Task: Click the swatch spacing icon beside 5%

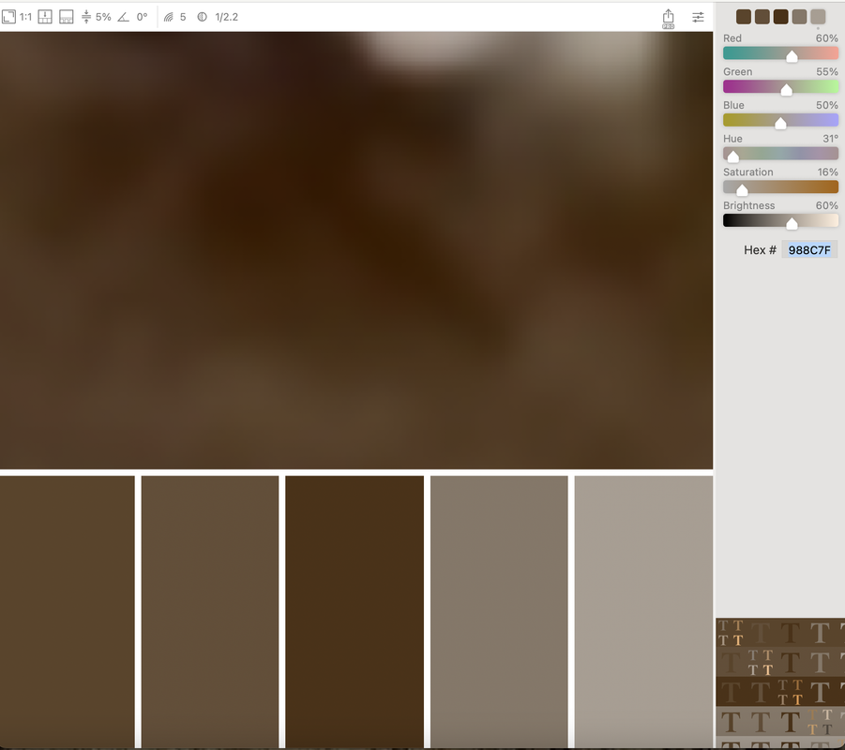Action: point(86,17)
